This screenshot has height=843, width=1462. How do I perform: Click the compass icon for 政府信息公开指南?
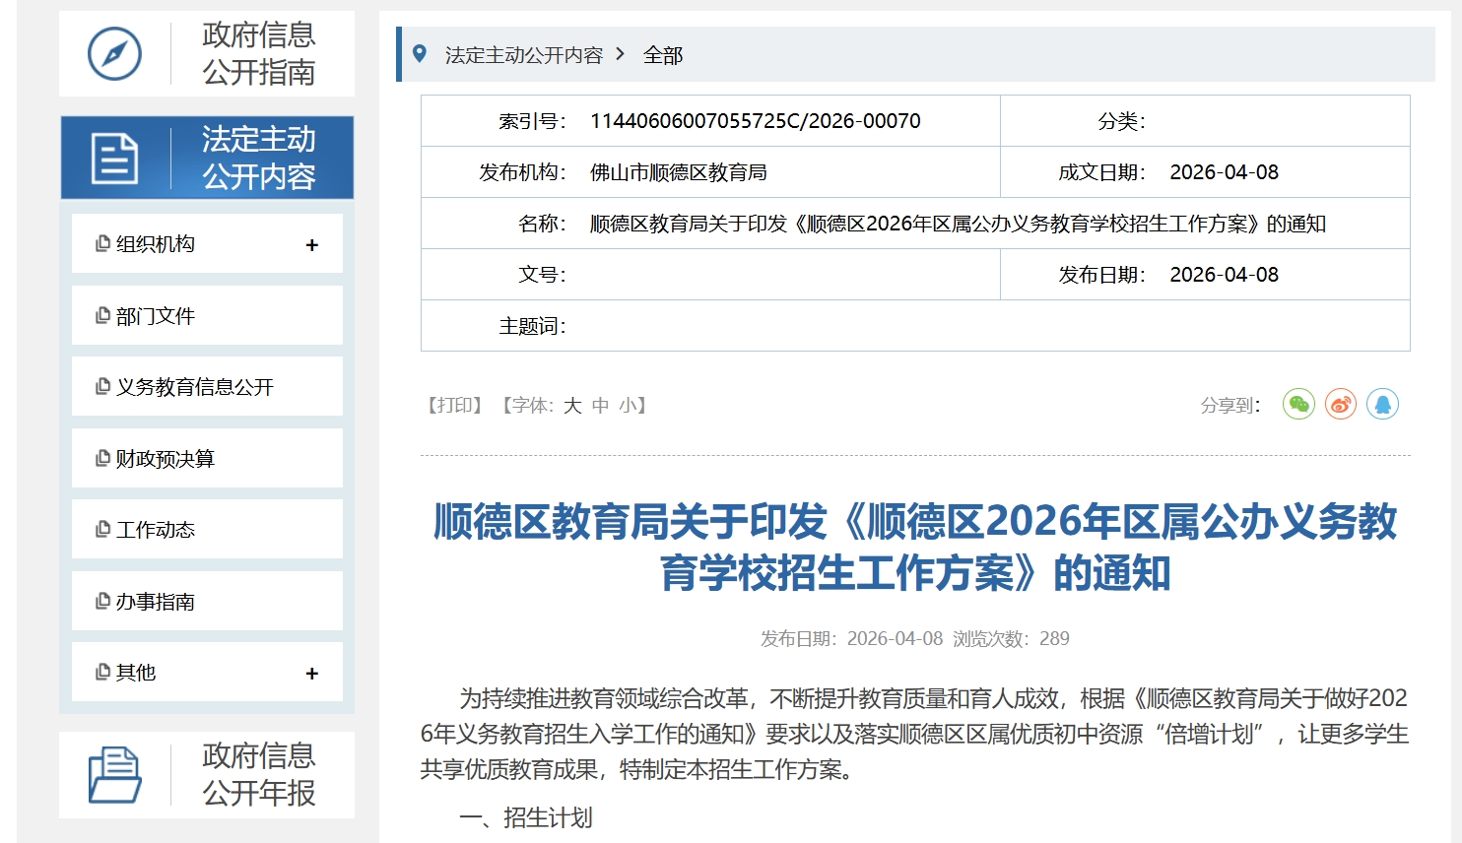tap(114, 53)
